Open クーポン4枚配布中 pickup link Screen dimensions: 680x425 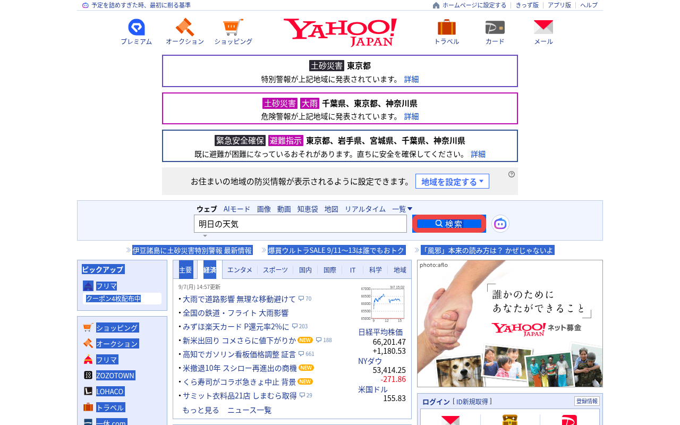coord(114,299)
